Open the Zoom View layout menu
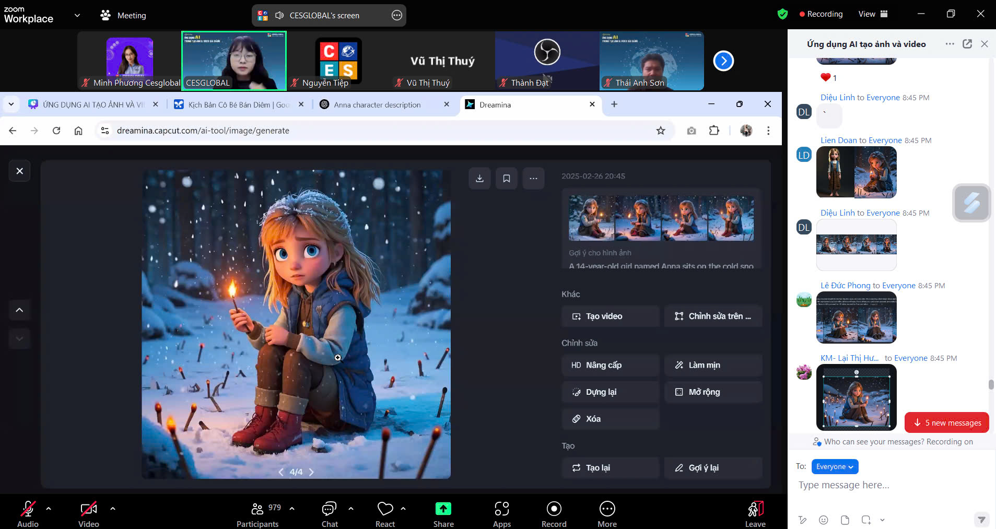Viewport: 996px width, 529px height. (873, 14)
